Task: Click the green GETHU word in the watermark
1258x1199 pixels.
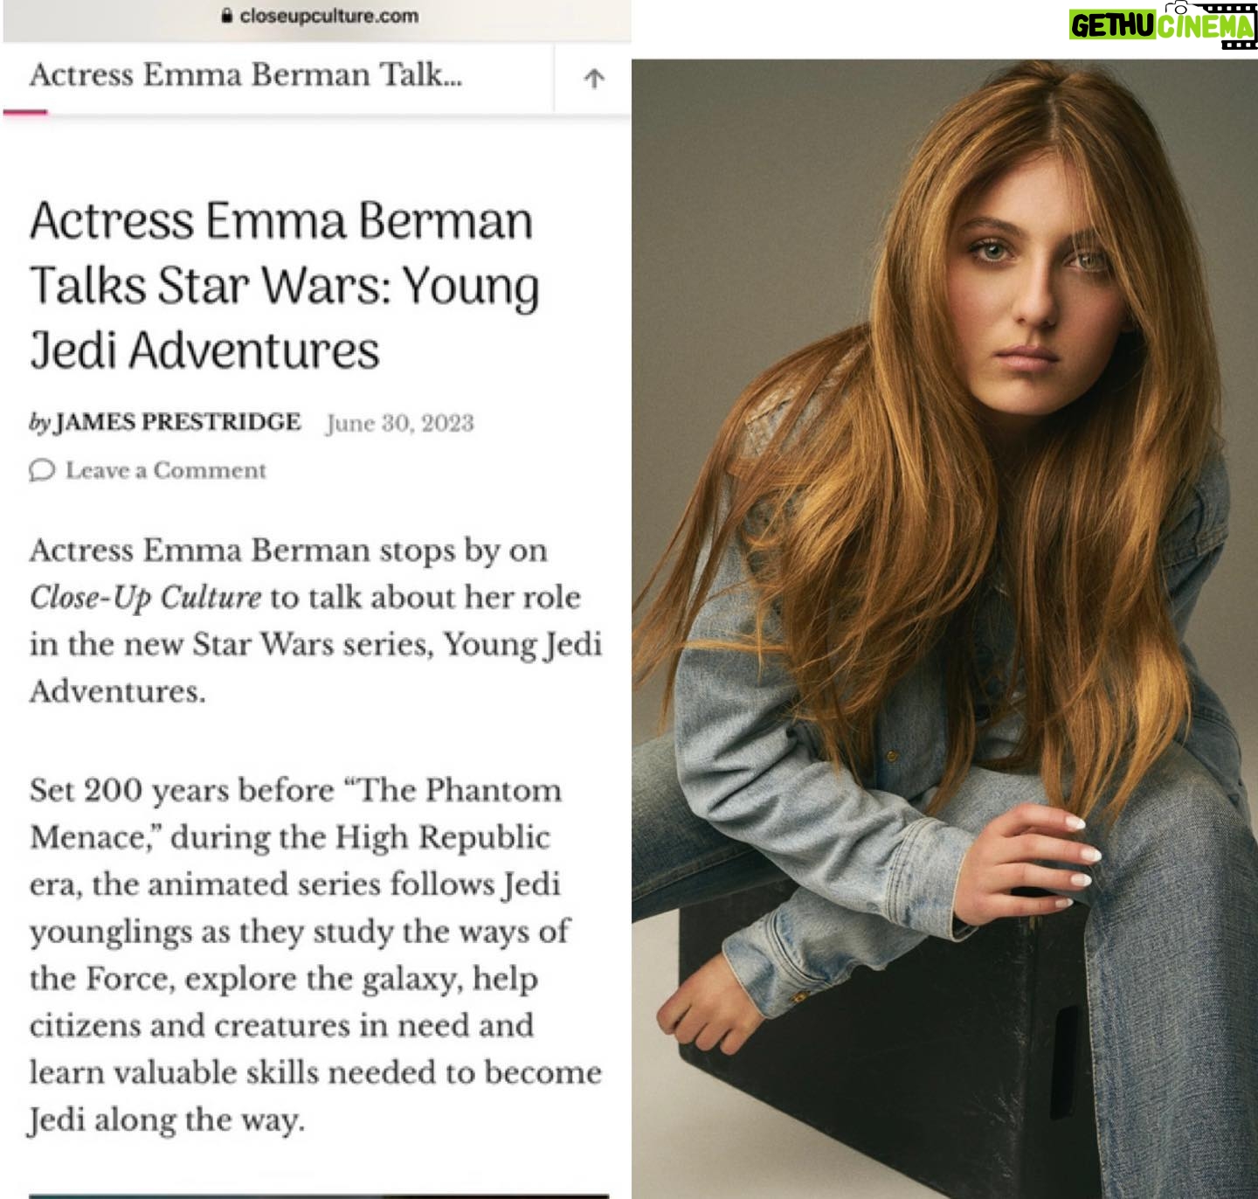Action: 1111,26
